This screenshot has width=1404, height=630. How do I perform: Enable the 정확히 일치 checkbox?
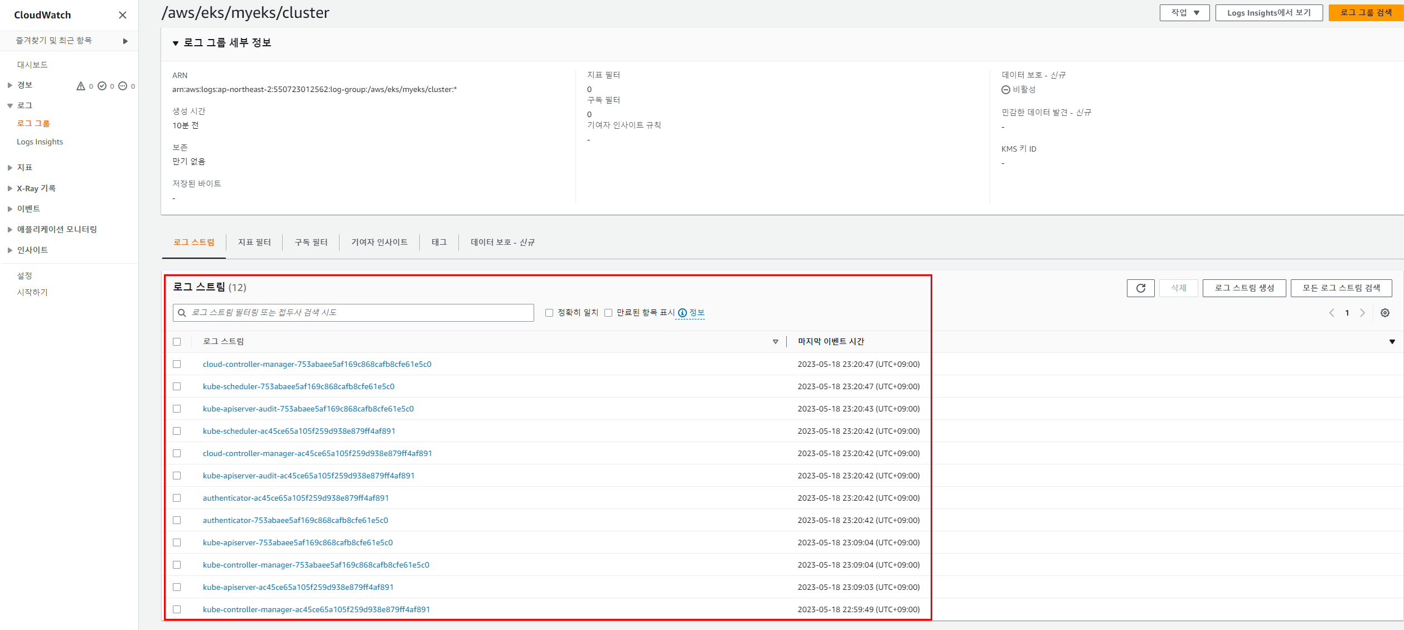click(549, 313)
